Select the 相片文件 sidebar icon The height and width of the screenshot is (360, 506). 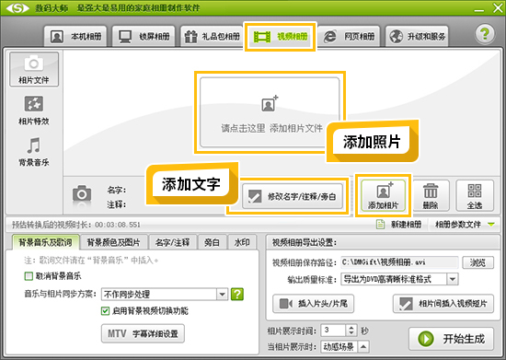[34, 69]
